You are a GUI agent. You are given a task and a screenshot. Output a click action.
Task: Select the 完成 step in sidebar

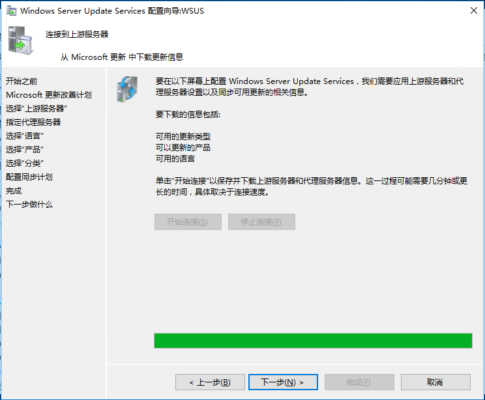tap(14, 191)
